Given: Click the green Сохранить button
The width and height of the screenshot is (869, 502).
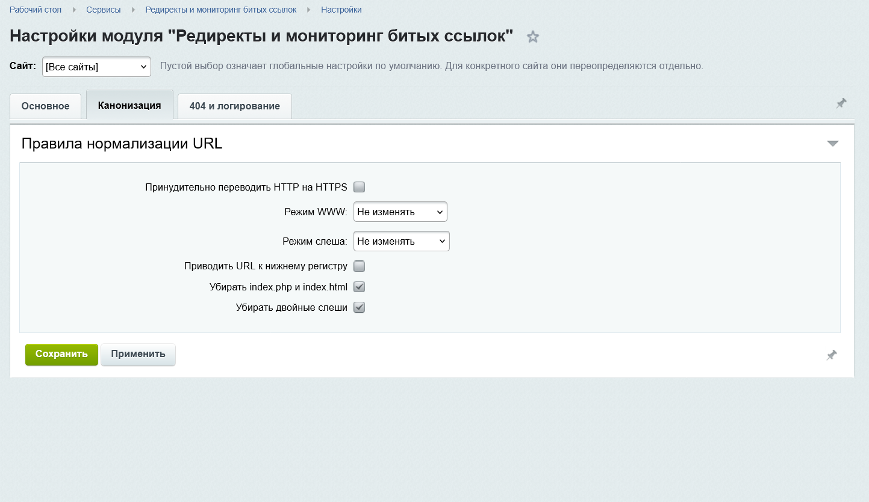Looking at the screenshot, I should (x=61, y=354).
